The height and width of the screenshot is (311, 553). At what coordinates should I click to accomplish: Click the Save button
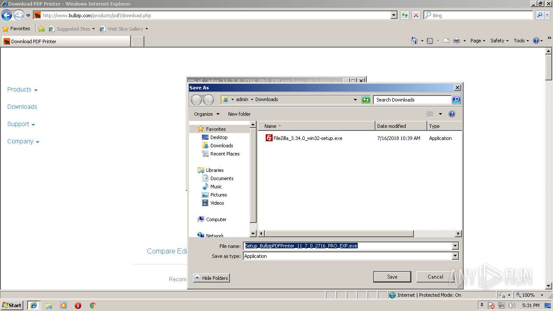pos(392,277)
